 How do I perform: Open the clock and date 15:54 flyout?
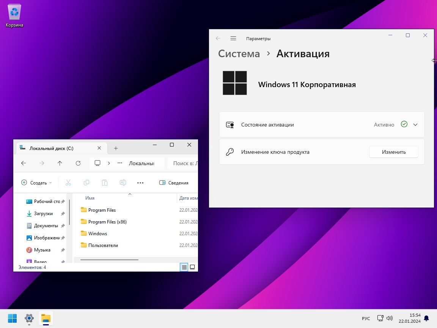tap(409, 318)
